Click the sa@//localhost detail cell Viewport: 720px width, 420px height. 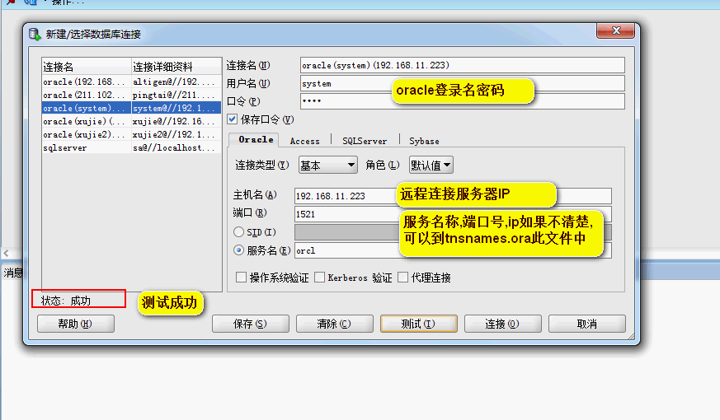[x=176, y=147]
